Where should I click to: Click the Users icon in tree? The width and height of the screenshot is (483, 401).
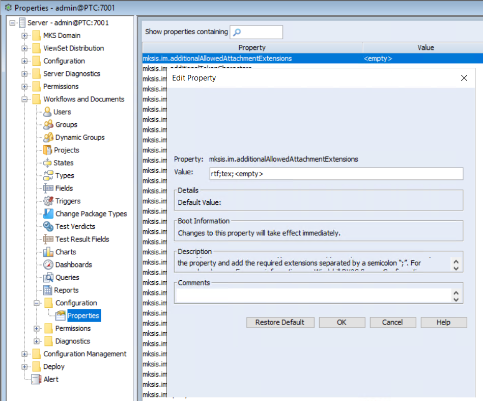(48, 112)
